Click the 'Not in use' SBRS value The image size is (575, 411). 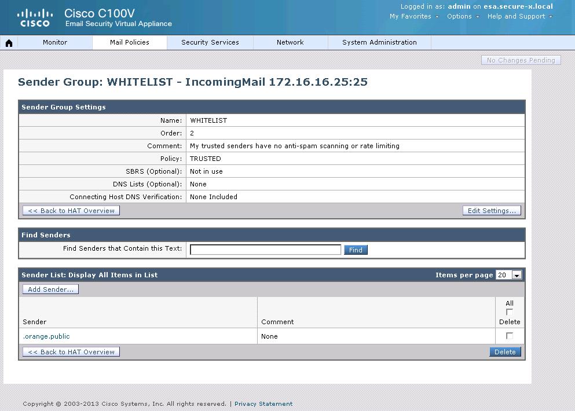(206, 171)
